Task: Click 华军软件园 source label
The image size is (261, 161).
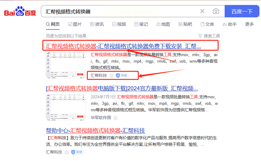Action: pos(101,118)
